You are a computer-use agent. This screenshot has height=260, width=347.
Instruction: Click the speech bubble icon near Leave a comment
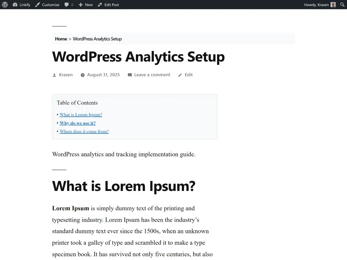130,75
